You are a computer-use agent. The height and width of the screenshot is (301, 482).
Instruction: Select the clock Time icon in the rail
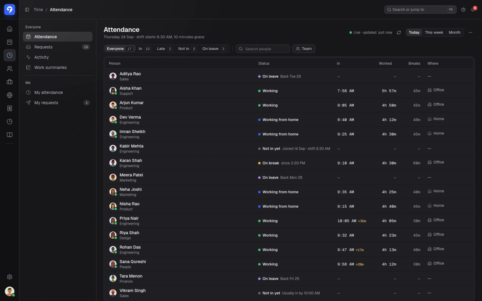pos(10,55)
